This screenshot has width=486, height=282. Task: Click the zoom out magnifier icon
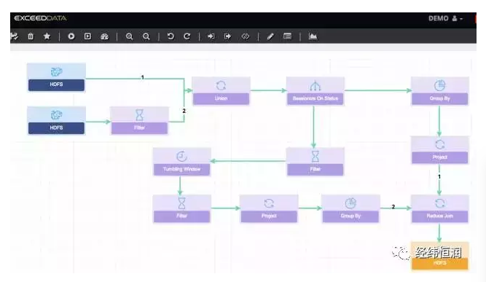tap(146, 36)
